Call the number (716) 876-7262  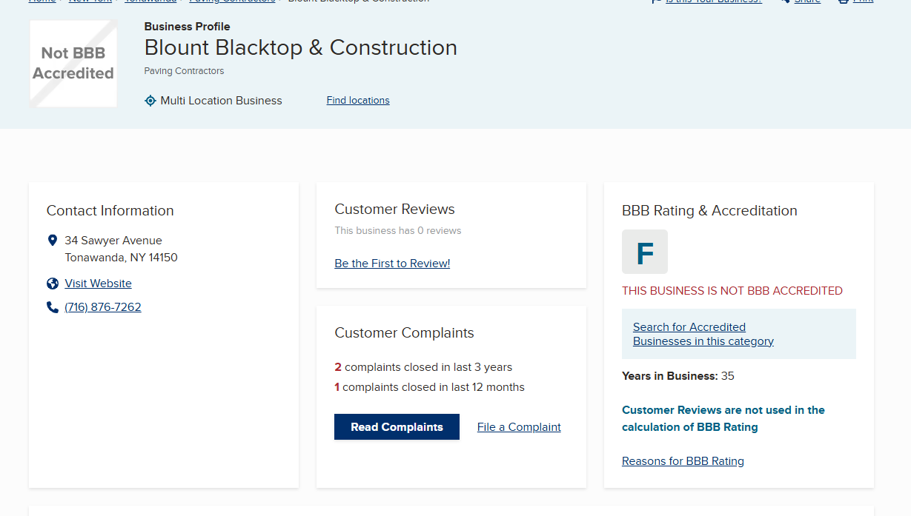click(x=103, y=307)
